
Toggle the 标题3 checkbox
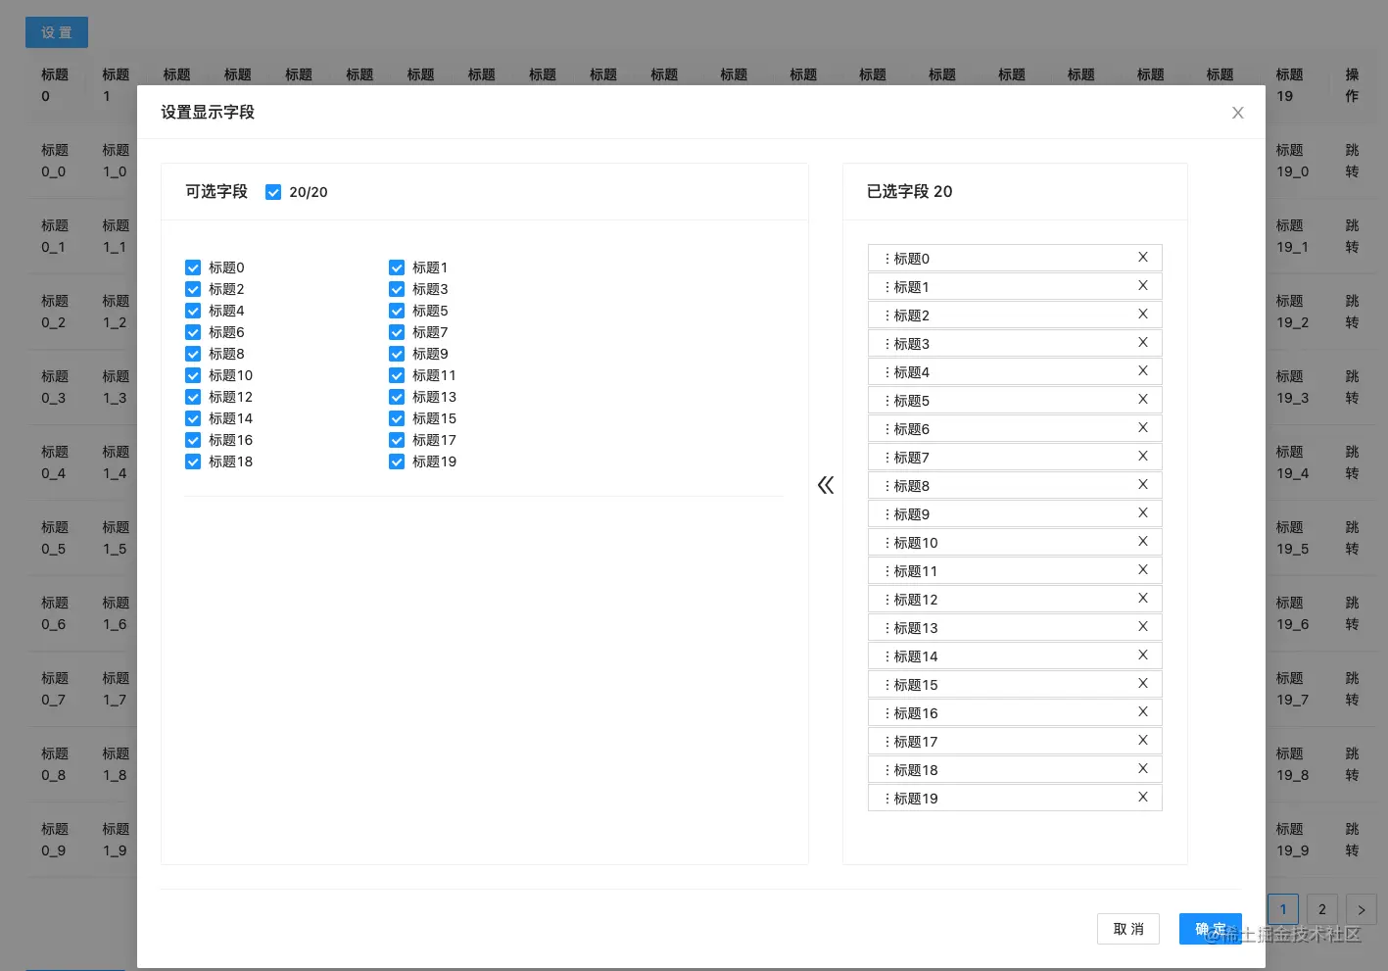397,289
